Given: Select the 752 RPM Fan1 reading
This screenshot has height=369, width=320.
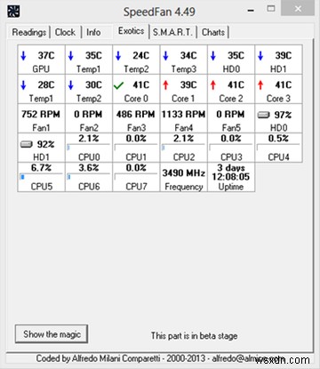Looking at the screenshot, I should tap(41, 118).
